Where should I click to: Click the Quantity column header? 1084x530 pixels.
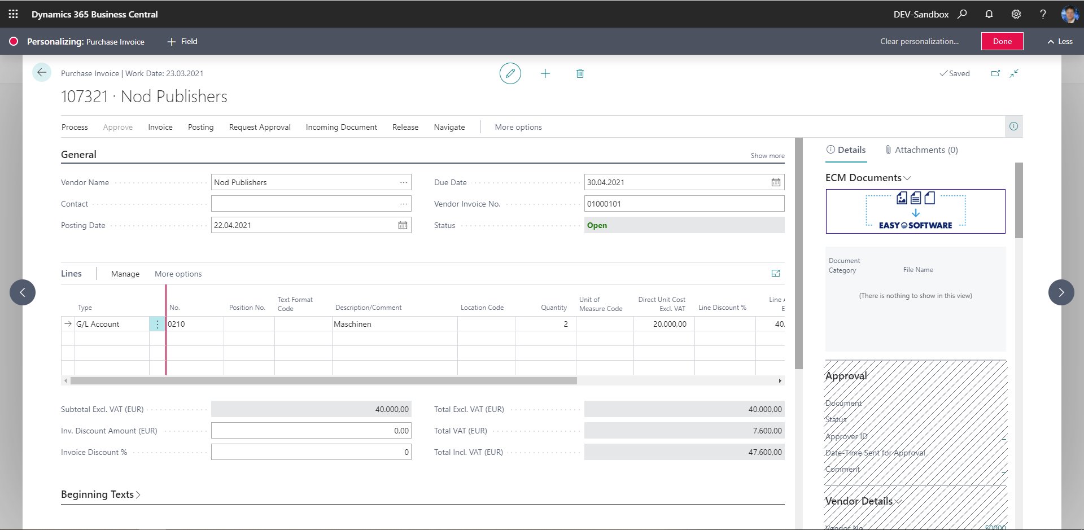553,308
